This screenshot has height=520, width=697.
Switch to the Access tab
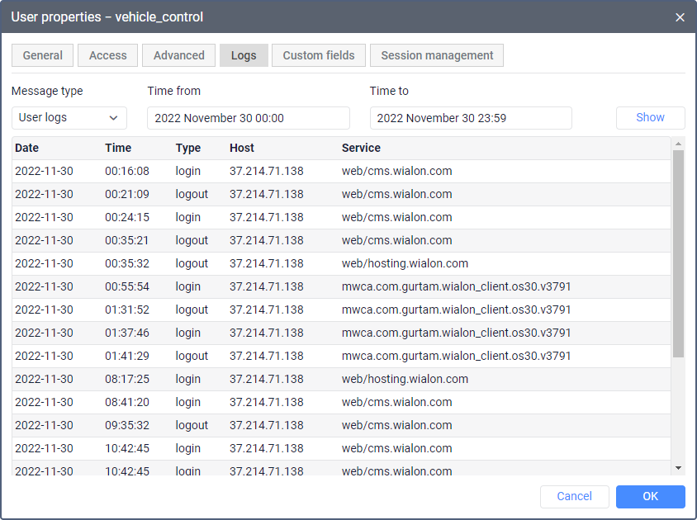pos(108,55)
